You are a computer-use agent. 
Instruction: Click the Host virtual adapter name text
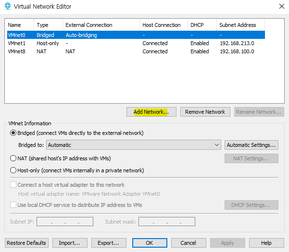point(89,194)
